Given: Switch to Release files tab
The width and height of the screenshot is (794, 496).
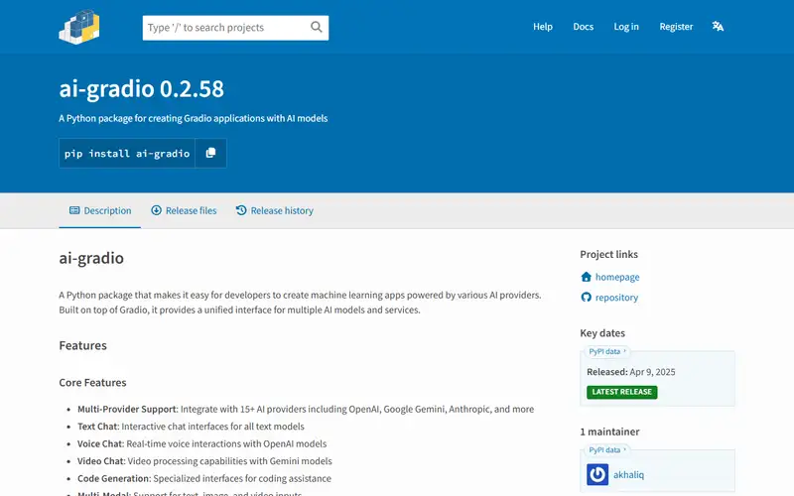Looking at the screenshot, I should [184, 210].
